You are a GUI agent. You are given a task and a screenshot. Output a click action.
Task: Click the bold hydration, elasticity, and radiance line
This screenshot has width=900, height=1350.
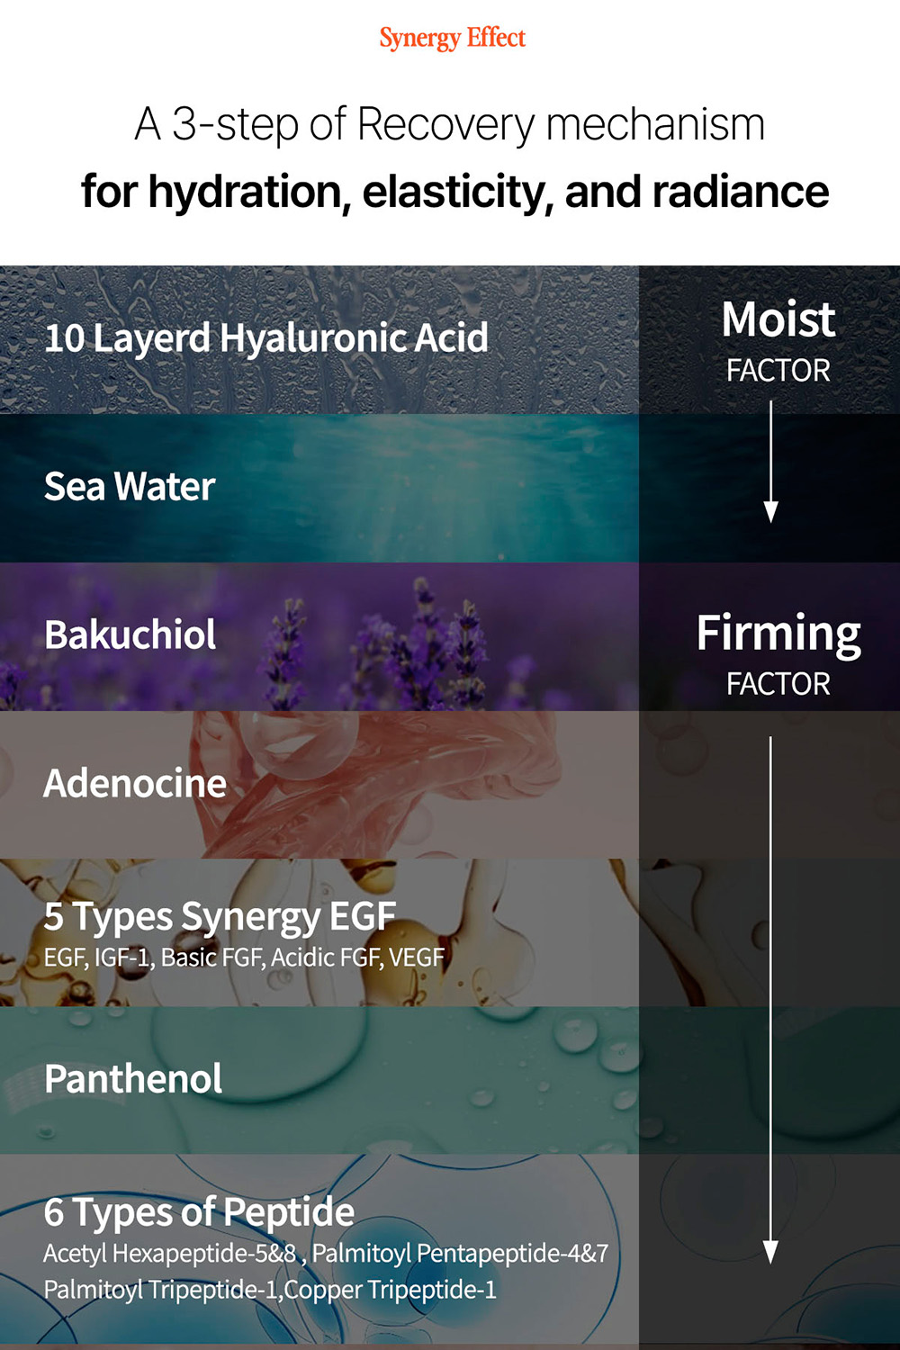point(454,192)
